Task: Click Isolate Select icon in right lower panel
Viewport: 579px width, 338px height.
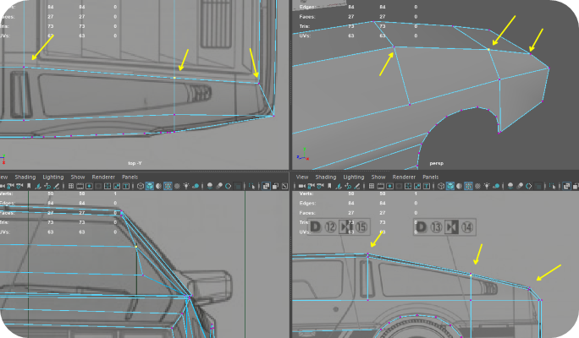Action: [553, 186]
